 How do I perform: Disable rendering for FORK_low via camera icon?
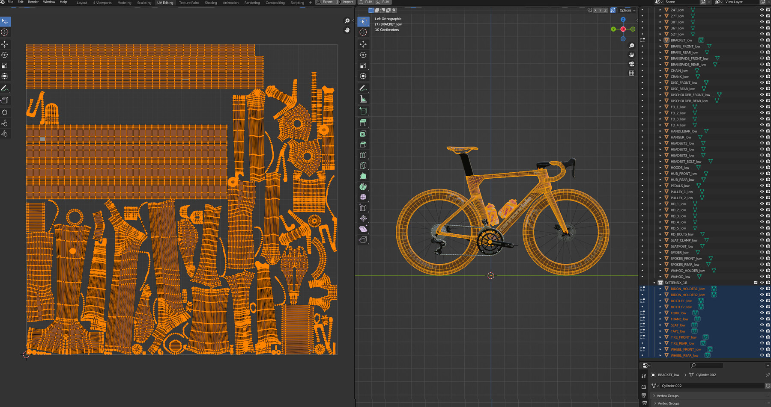click(x=768, y=313)
